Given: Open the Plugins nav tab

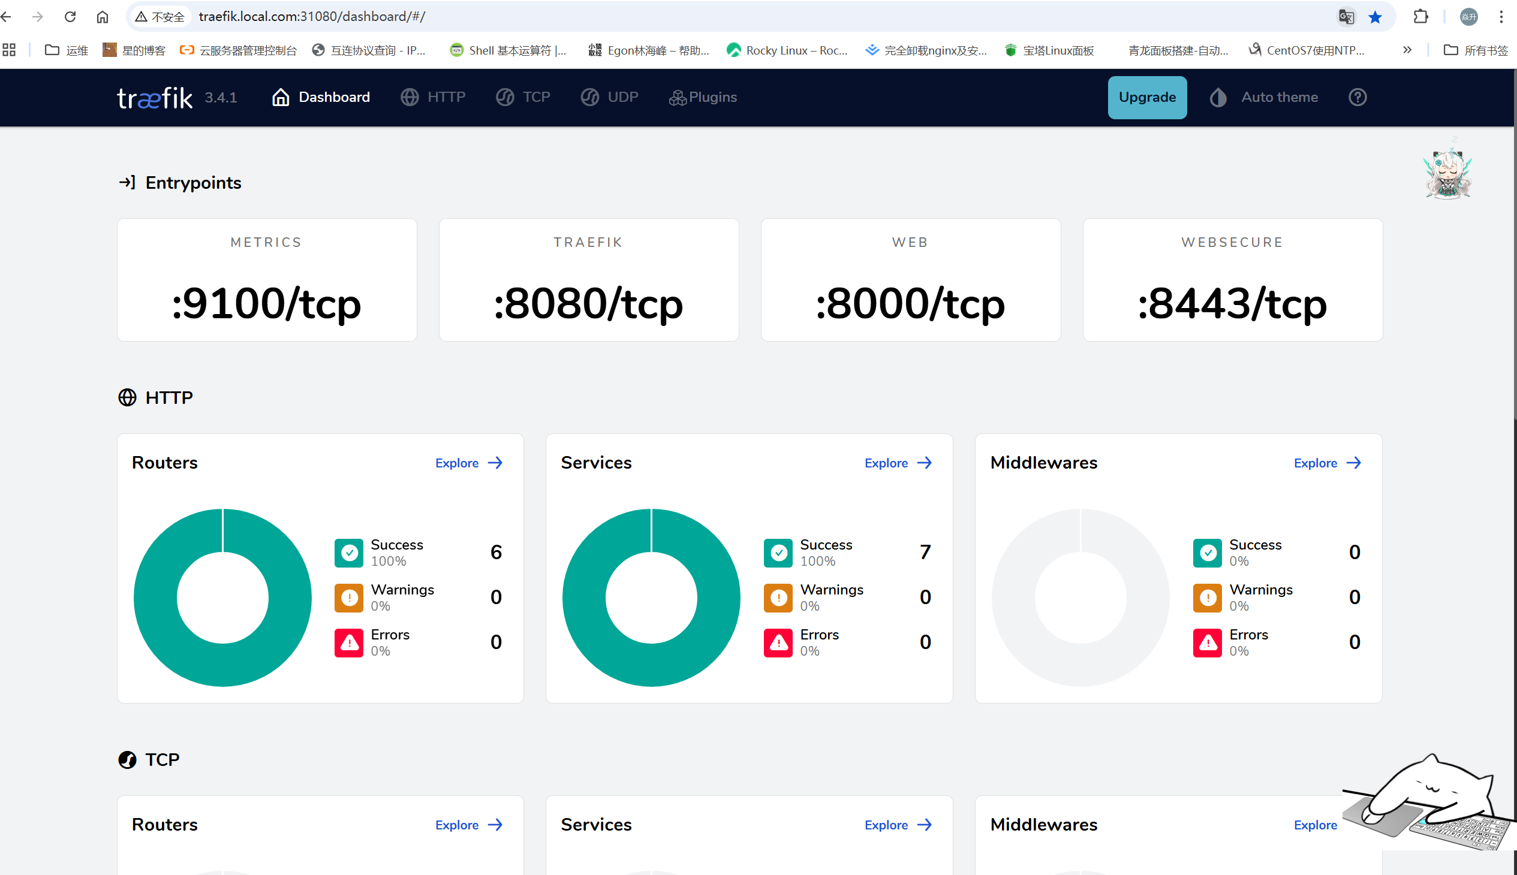Looking at the screenshot, I should point(702,97).
